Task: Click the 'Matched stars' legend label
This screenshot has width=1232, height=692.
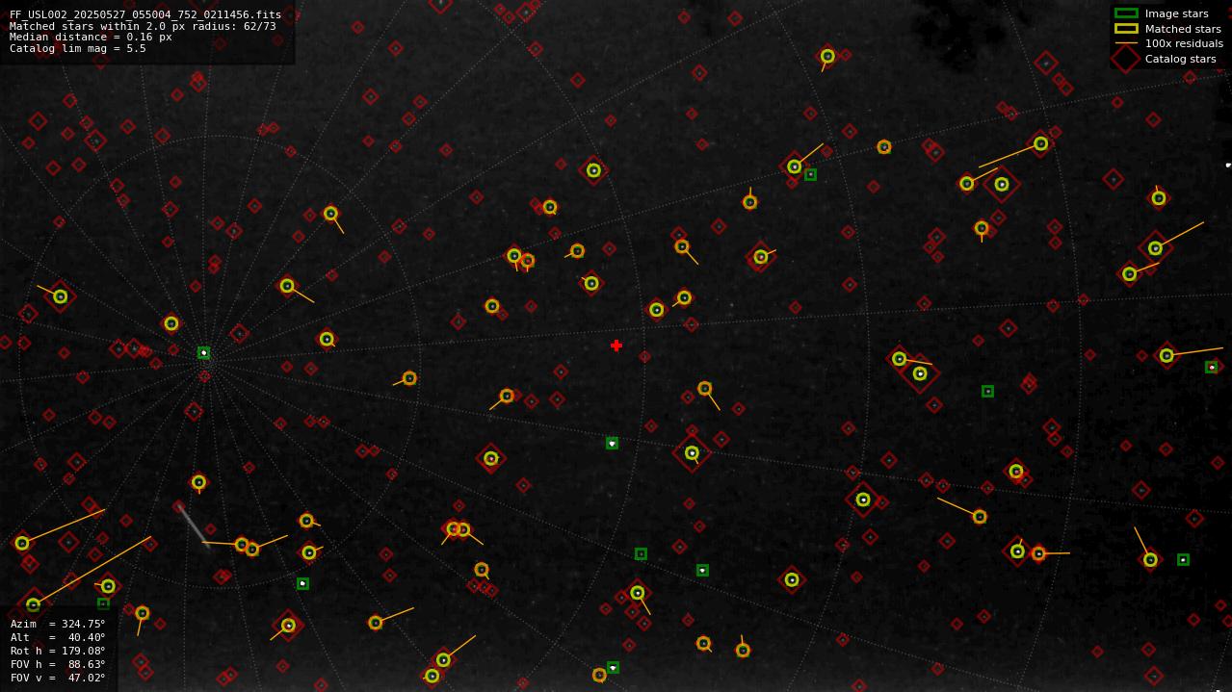Action: tap(1183, 29)
